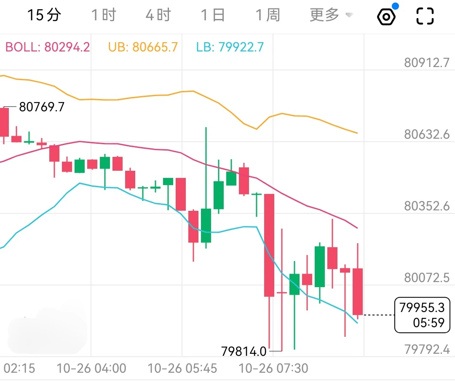Tap the fullscreen expand icon
The height and width of the screenshot is (390, 455).
(425, 16)
